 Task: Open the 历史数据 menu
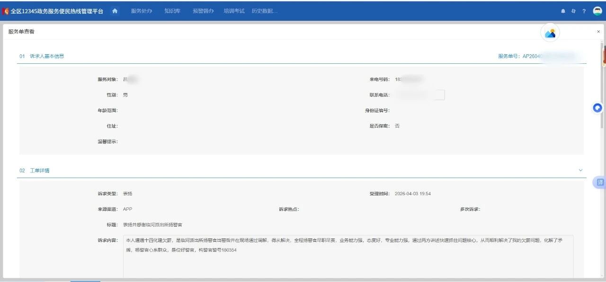tap(264, 11)
